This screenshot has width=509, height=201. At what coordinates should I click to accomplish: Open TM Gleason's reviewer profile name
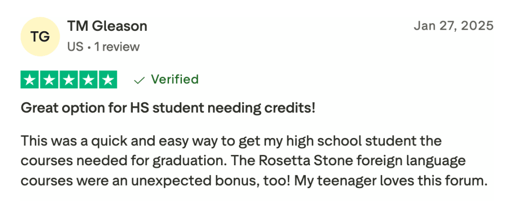tap(107, 26)
